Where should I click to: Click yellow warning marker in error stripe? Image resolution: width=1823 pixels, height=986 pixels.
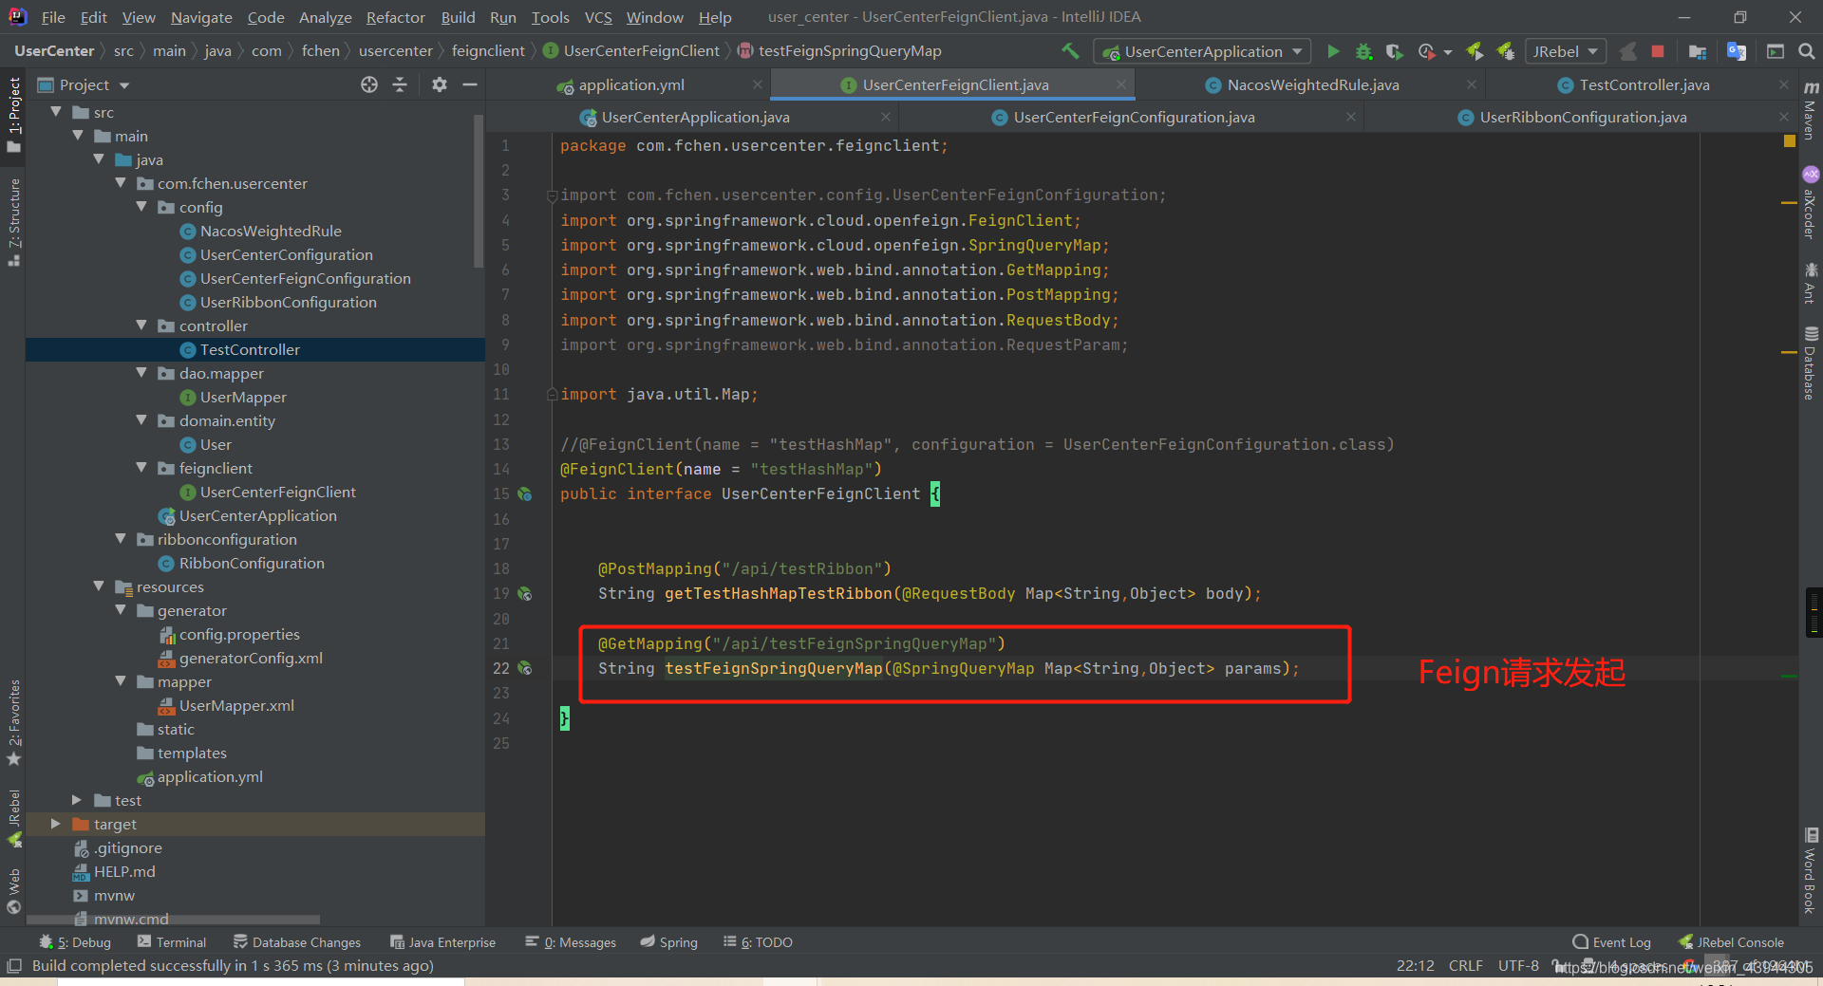tap(1790, 140)
